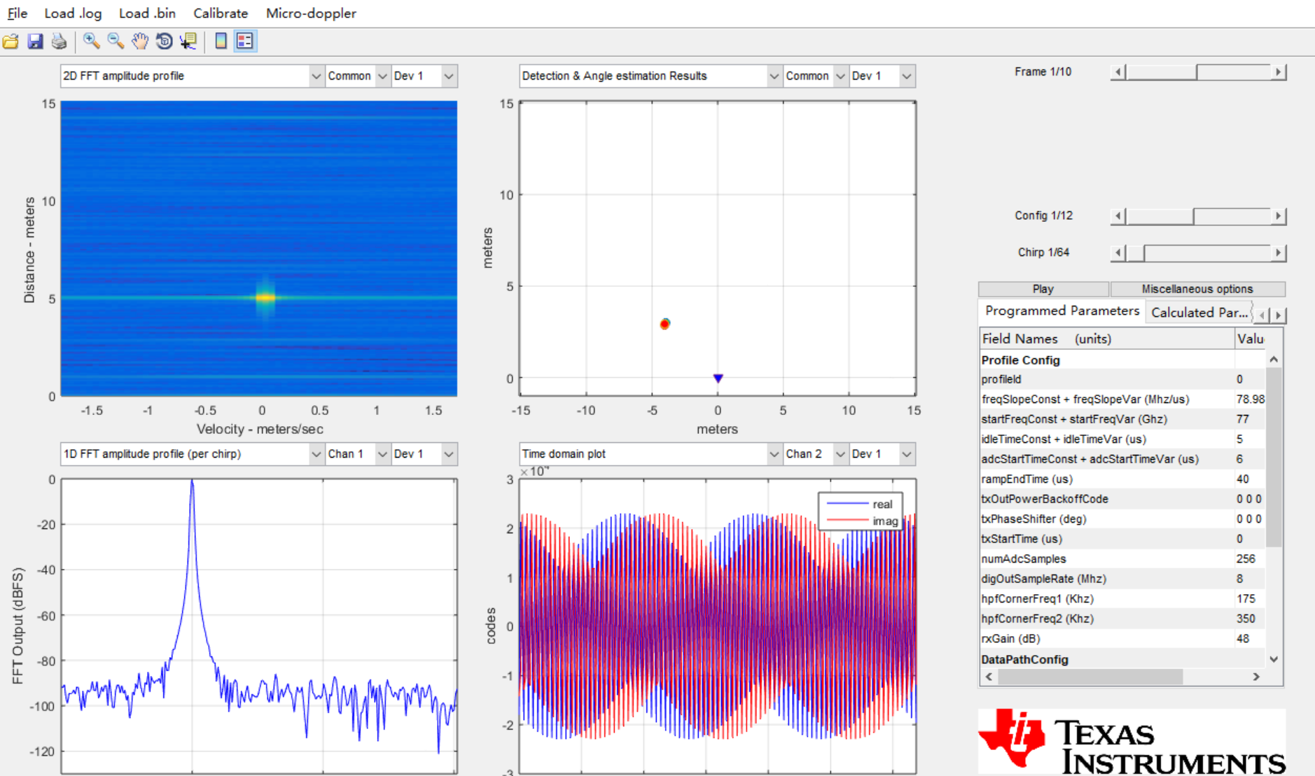The image size is (1315, 776).
Task: Click the parameter table's scroll-up arrow
Action: pyautogui.click(x=1274, y=360)
